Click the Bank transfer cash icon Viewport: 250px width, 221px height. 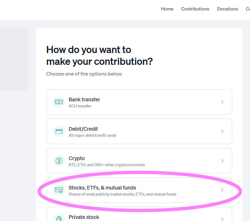[x=59, y=102]
